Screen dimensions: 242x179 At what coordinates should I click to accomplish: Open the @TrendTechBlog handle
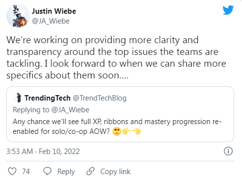pyautogui.click(x=100, y=98)
